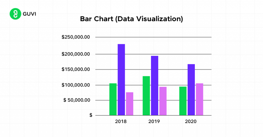The image size is (263, 137).
Task: Click the GUVI brand name text
Action: click(29, 14)
